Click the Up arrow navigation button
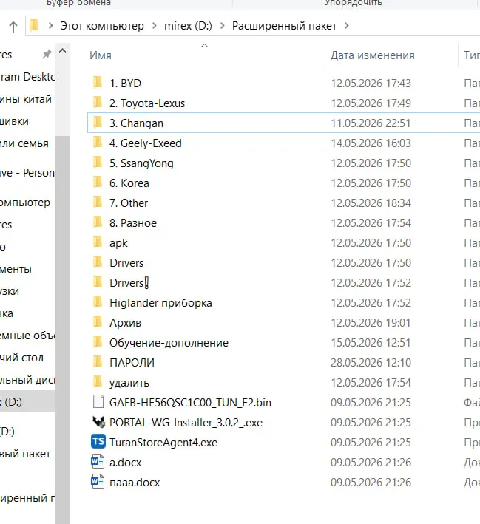This screenshot has height=524, width=480. pos(13,27)
